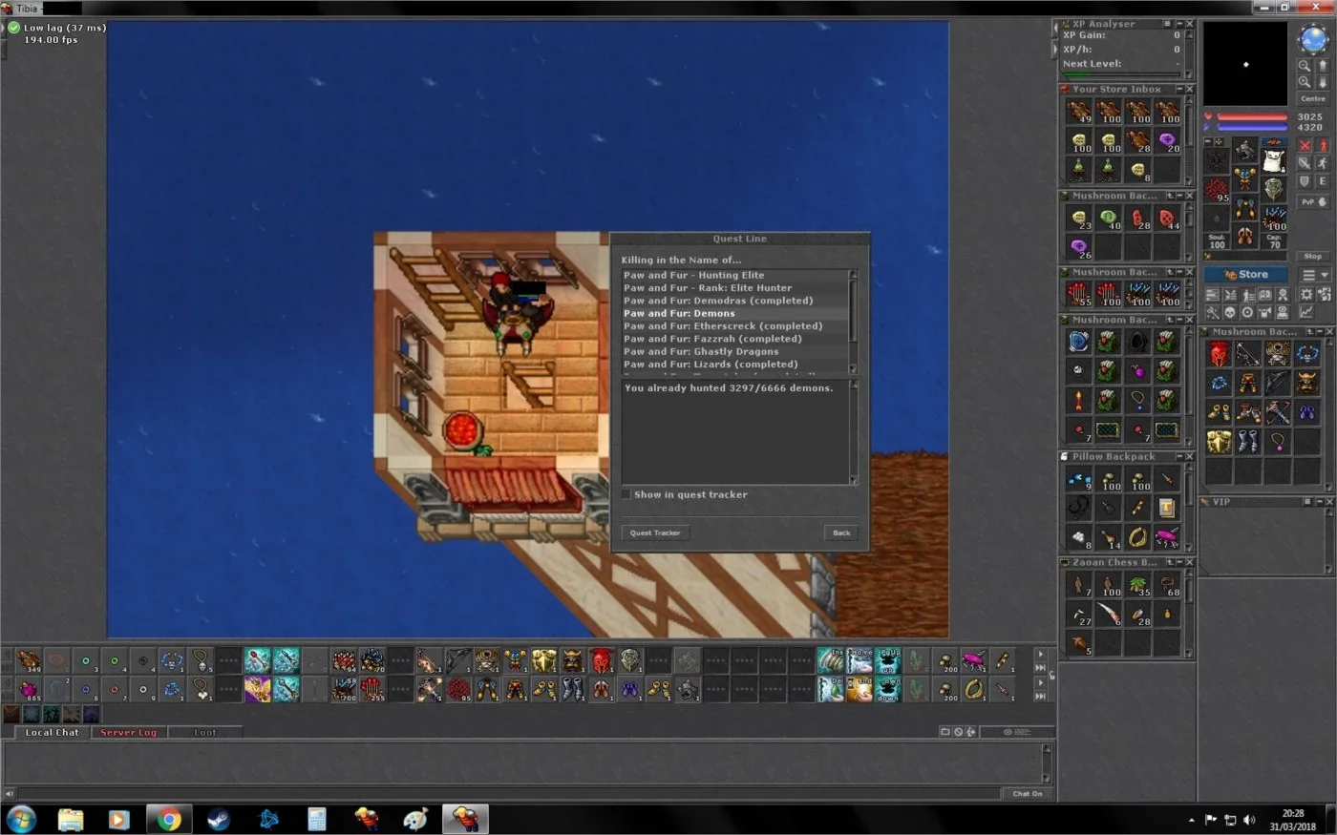Click the volume icon in the system tray
This screenshot has height=835, width=1337.
point(1250,820)
